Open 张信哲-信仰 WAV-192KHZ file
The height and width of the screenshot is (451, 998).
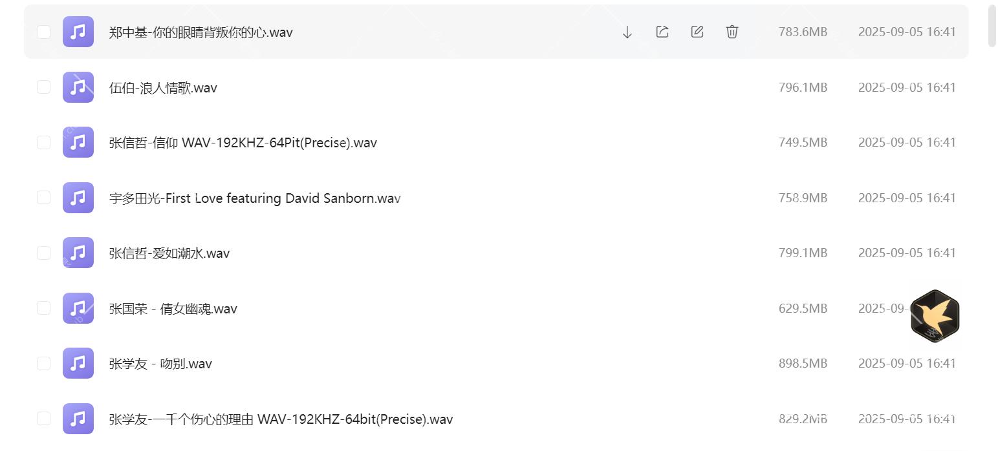point(243,142)
